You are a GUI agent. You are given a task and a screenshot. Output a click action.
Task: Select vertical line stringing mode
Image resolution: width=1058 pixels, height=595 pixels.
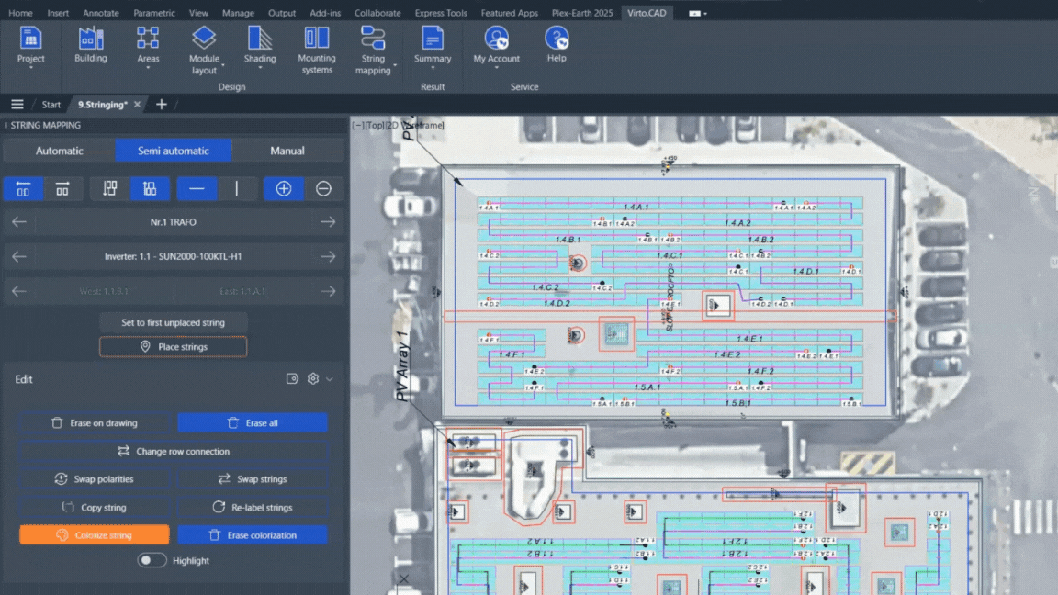pyautogui.click(x=237, y=189)
